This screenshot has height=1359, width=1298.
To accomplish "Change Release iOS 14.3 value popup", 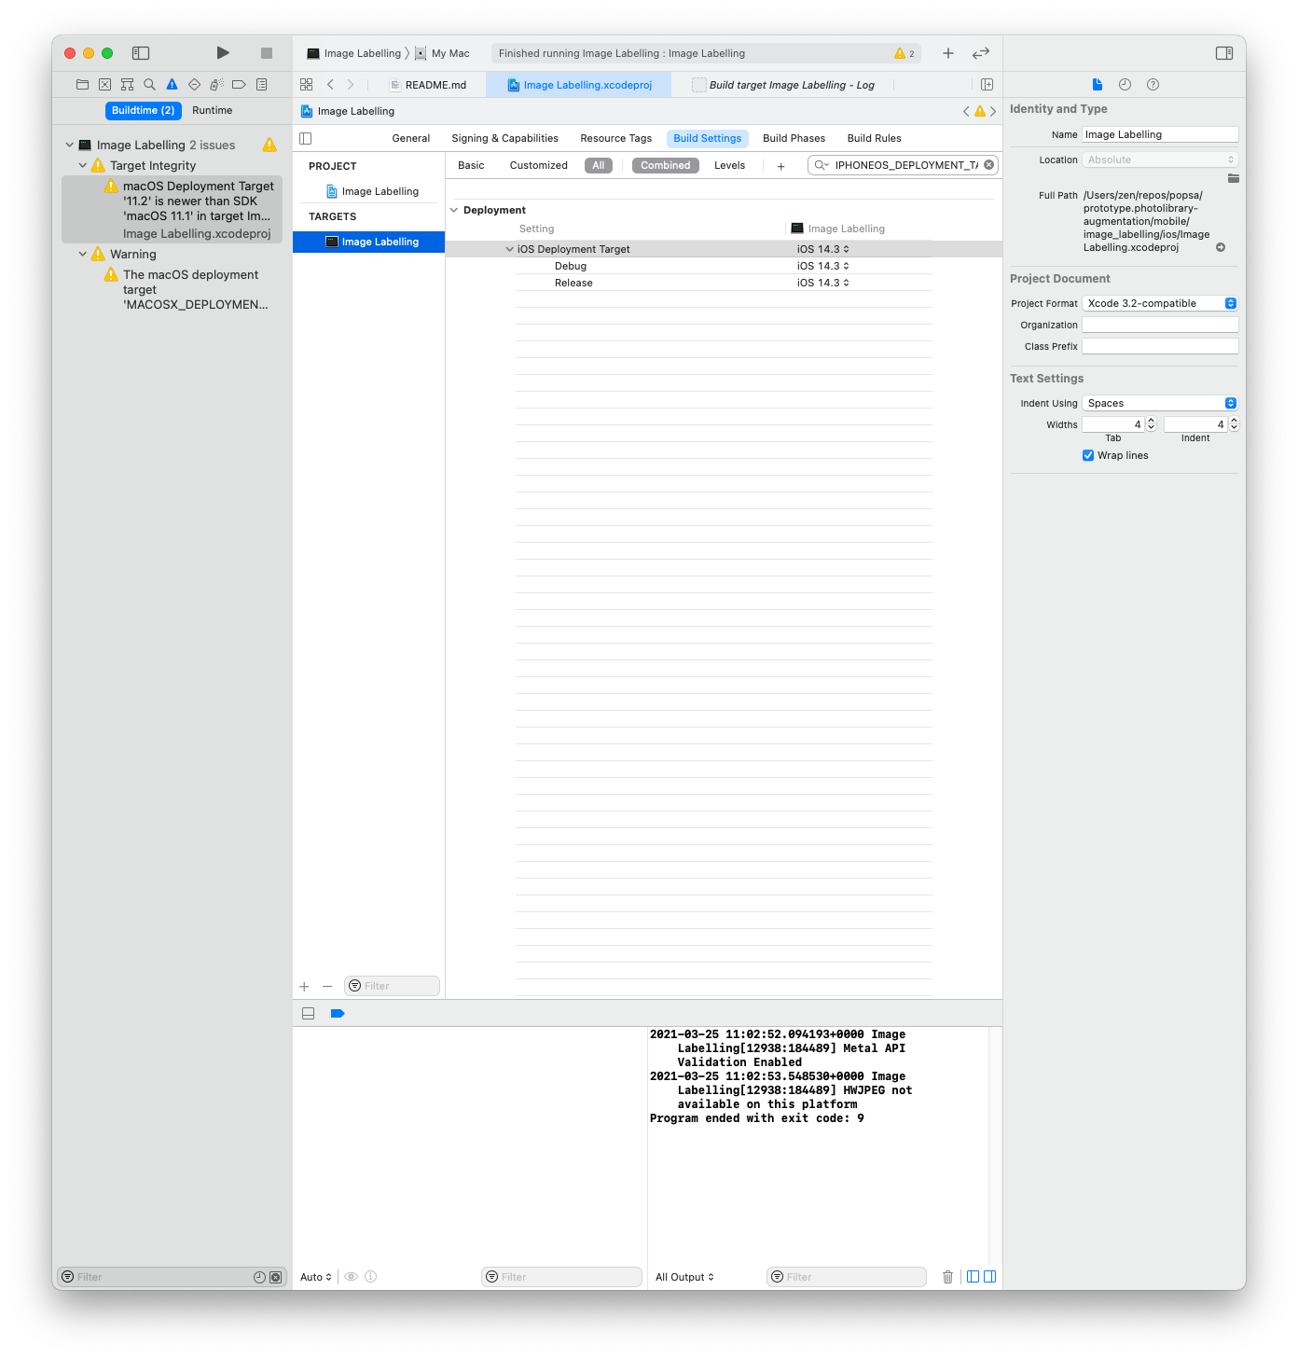I will [823, 283].
